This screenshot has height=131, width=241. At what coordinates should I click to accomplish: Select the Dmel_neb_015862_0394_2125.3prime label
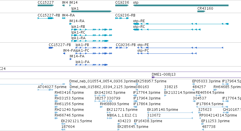pyautogui.click(x=103, y=87)
